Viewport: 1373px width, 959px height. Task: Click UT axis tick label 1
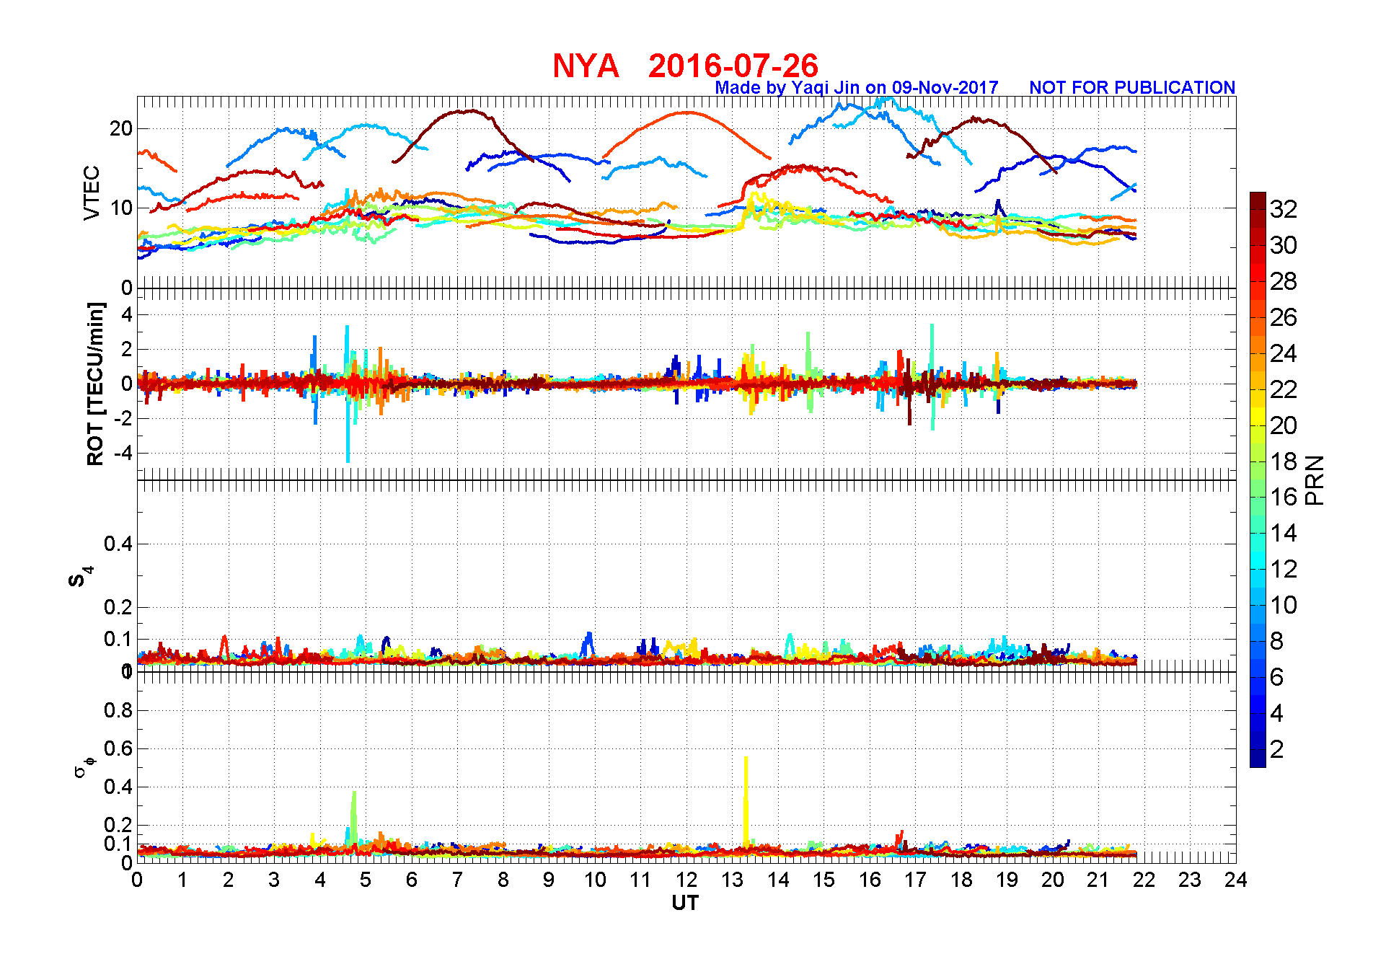point(182,880)
